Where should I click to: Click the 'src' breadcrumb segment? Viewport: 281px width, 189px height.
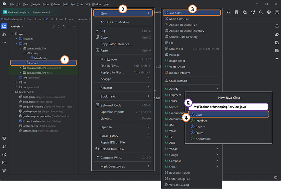click(40, 19)
